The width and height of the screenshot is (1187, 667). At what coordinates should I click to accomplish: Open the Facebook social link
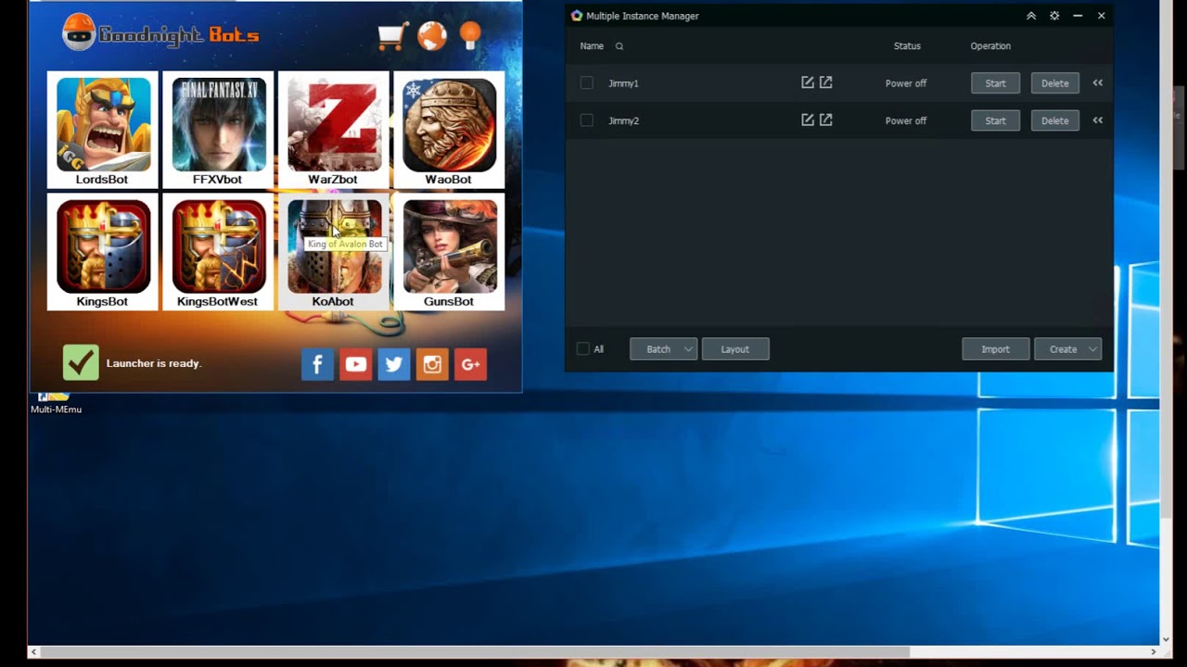317,364
